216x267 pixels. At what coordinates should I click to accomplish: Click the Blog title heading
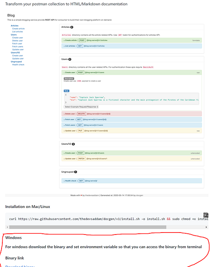coord(11,15)
